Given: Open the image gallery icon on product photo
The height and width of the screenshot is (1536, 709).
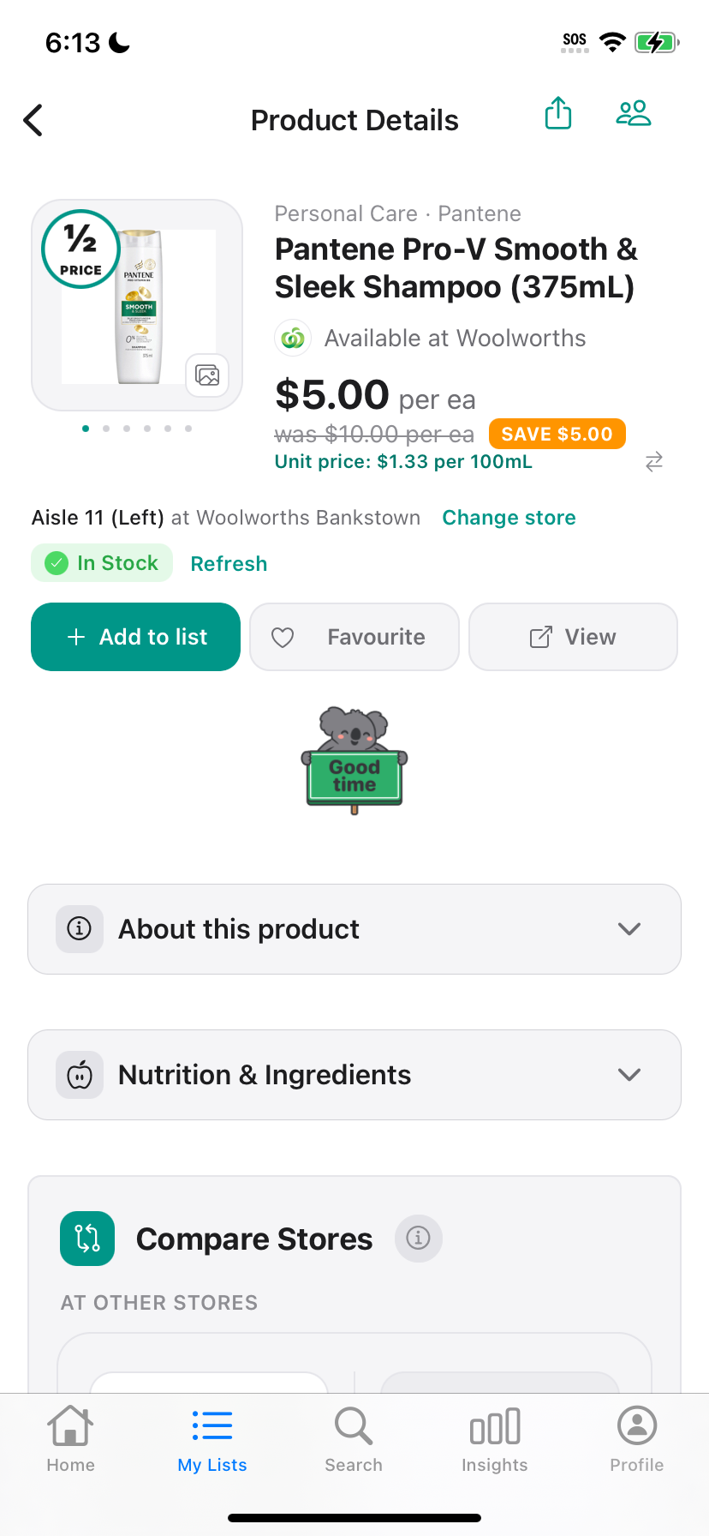Looking at the screenshot, I should [207, 375].
